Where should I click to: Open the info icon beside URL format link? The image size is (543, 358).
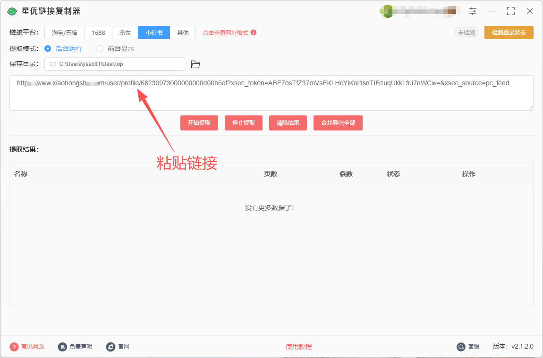[254, 33]
